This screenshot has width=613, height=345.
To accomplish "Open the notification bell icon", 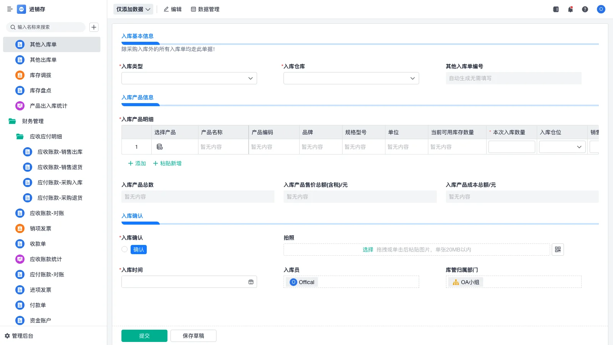I will click(x=570, y=9).
